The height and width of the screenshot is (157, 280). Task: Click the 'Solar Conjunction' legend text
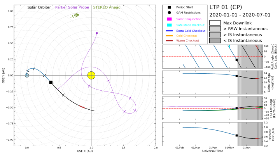[189, 19]
